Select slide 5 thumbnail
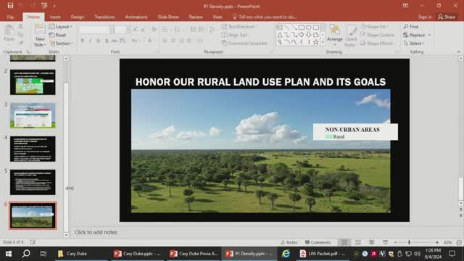This screenshot has width=464, height=261. pos(33,182)
